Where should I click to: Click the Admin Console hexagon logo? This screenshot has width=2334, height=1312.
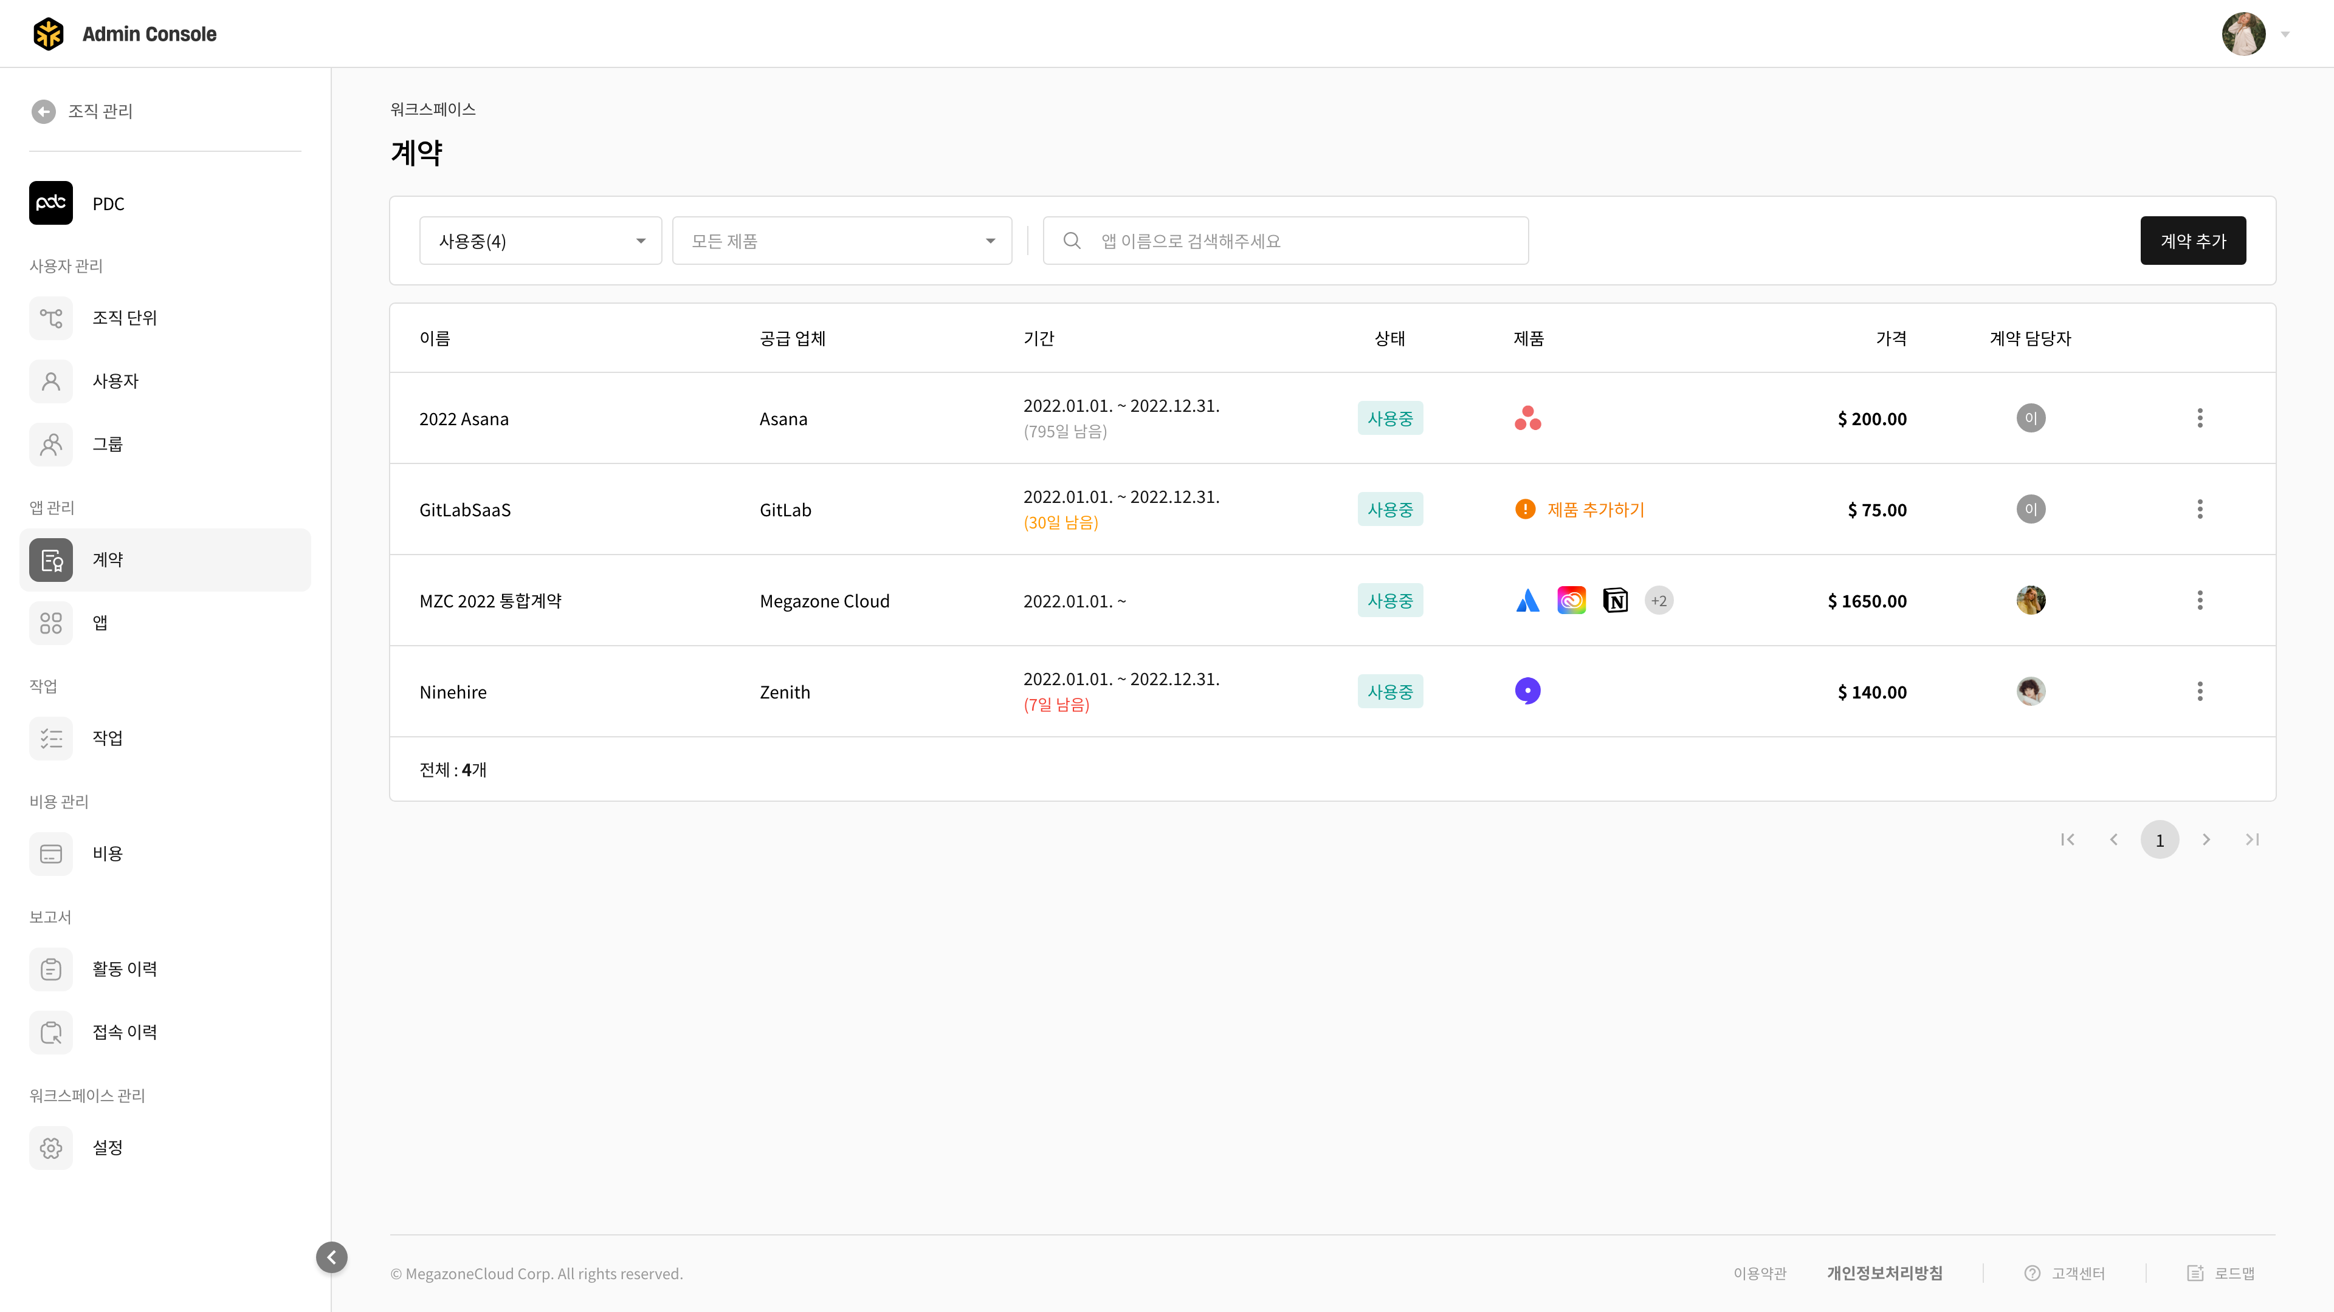click(48, 33)
